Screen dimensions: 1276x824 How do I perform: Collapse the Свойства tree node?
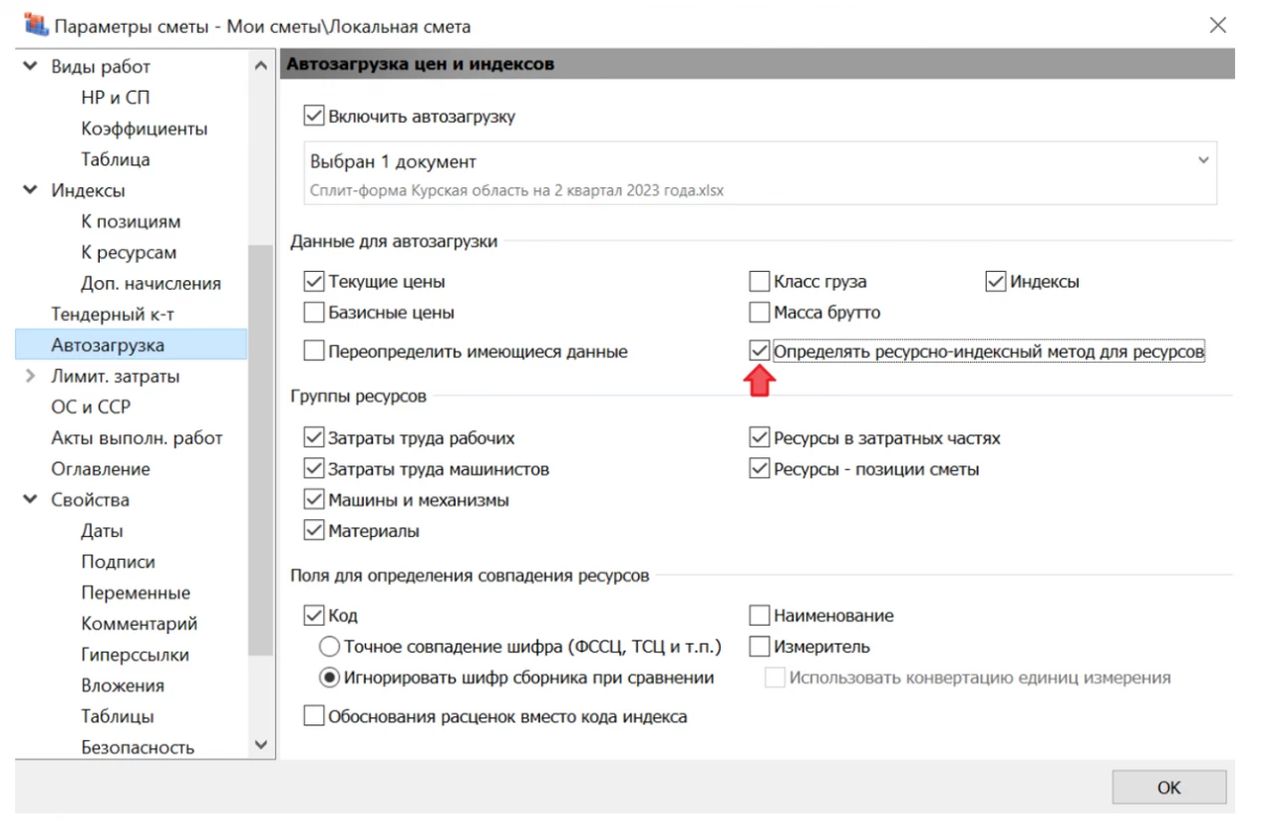click(31, 500)
